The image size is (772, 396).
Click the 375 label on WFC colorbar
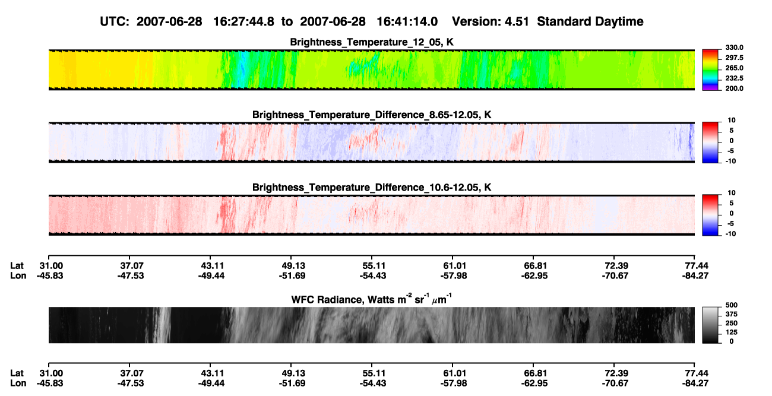pyautogui.click(x=731, y=315)
